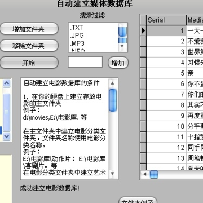203x203 pixels.
Task: Select serial cell 11 in the table
Action: point(166,137)
